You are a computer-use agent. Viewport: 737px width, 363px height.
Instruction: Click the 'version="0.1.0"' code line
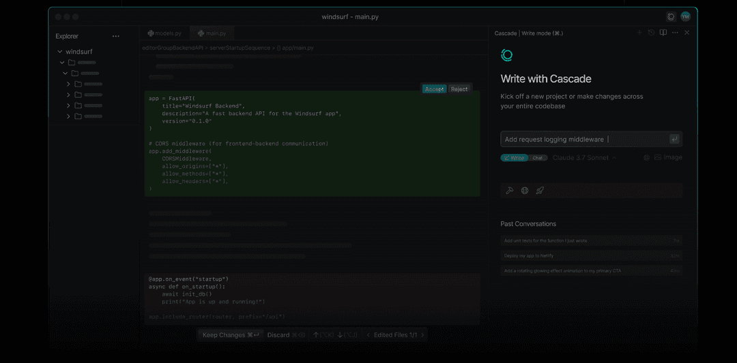[187, 121]
